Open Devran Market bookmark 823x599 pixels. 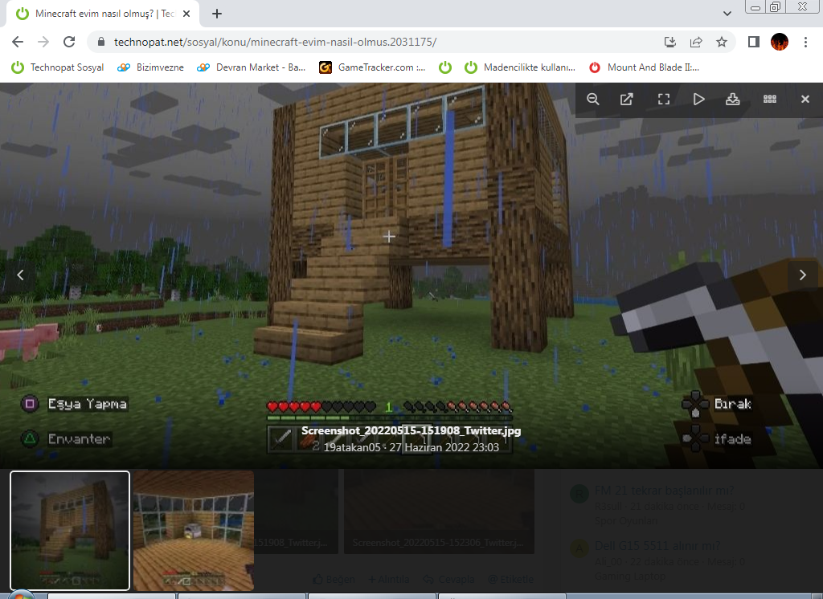click(x=251, y=67)
